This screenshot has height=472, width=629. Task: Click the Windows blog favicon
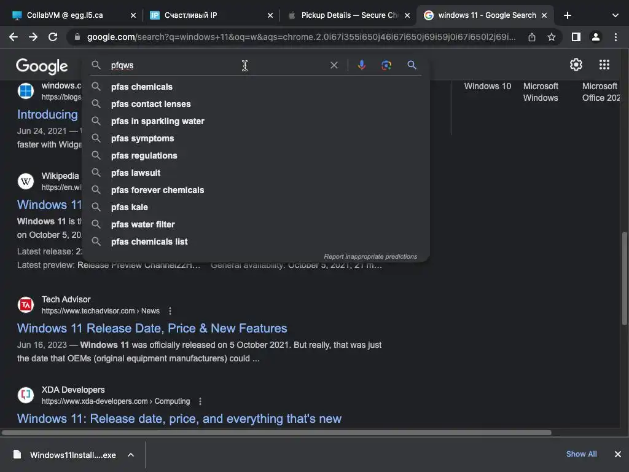[26, 91]
